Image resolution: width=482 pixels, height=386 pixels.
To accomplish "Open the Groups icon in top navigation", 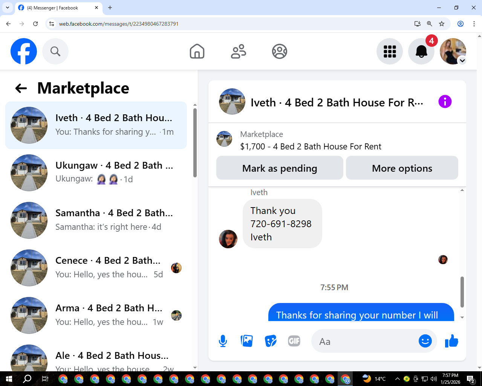I will tap(280, 51).
